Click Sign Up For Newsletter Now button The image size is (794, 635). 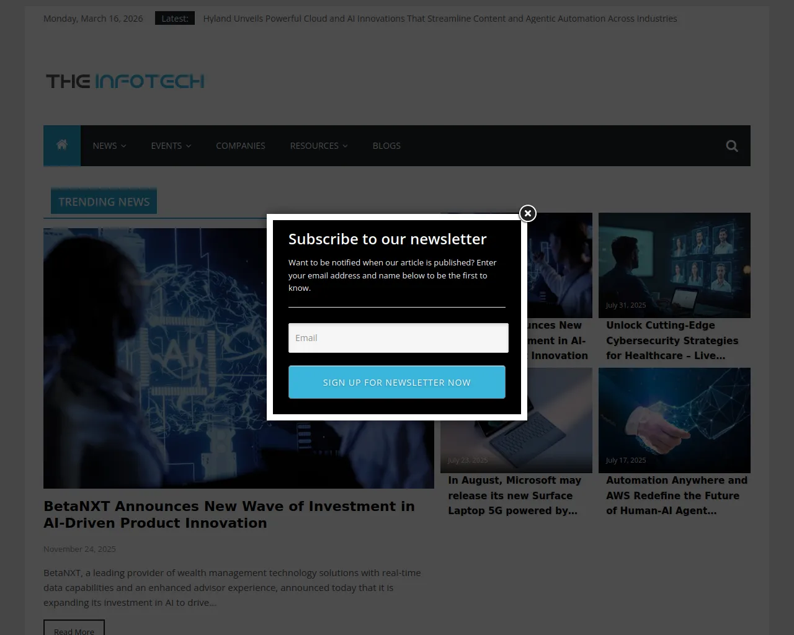(x=397, y=382)
